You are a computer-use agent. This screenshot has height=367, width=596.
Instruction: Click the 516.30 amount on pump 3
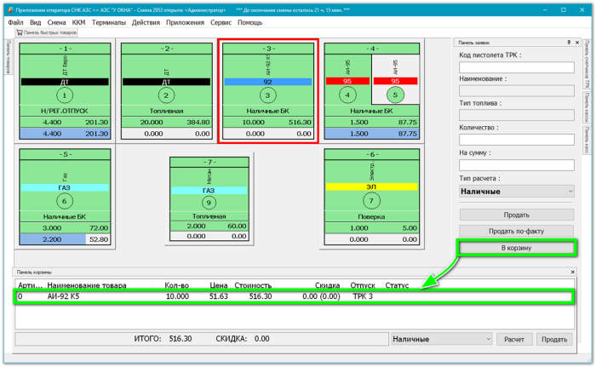300,123
